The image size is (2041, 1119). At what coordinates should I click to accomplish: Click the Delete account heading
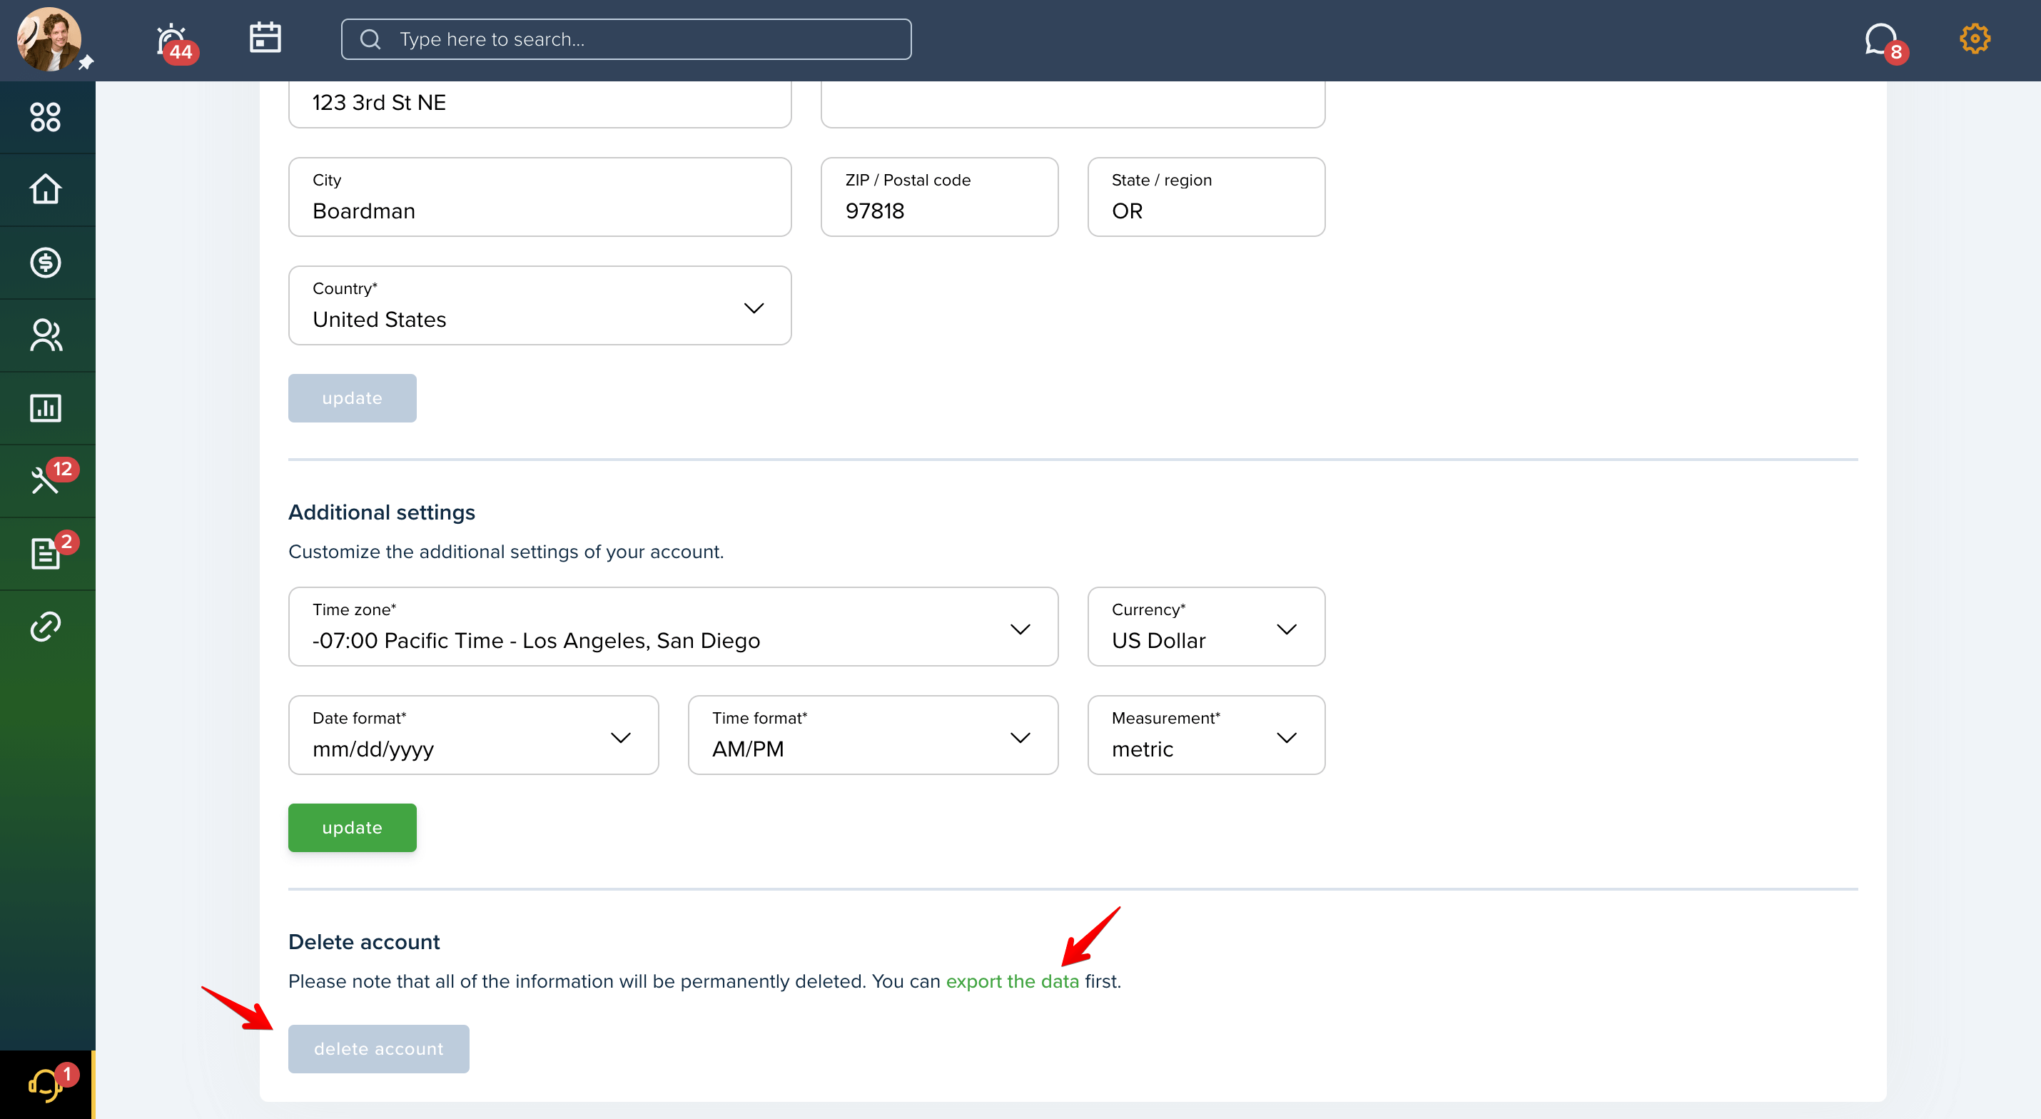point(364,941)
